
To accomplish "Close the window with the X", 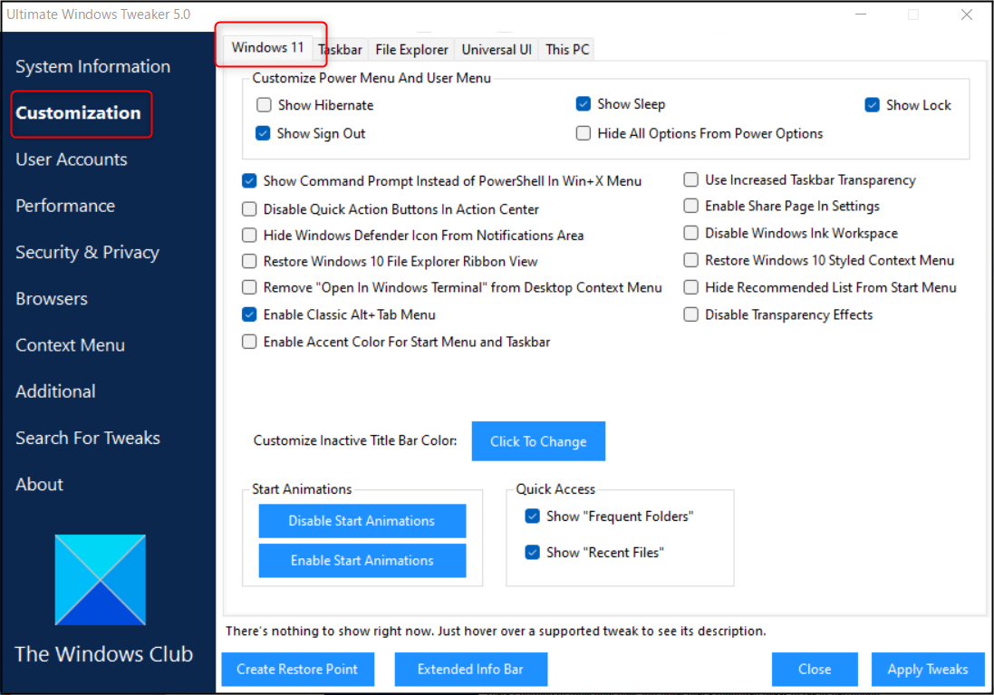I will click(966, 14).
